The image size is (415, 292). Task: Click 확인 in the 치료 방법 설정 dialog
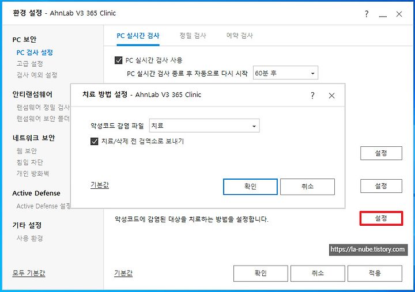click(x=250, y=187)
